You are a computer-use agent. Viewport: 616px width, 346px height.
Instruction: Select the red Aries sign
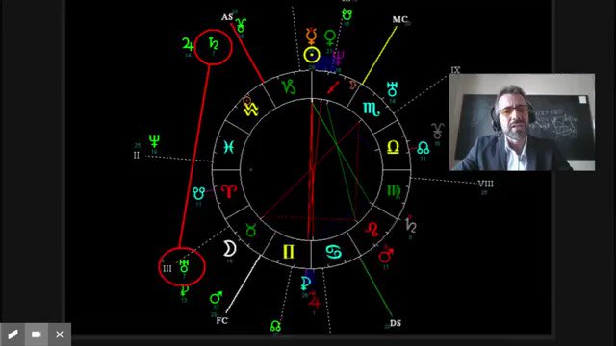[229, 191]
